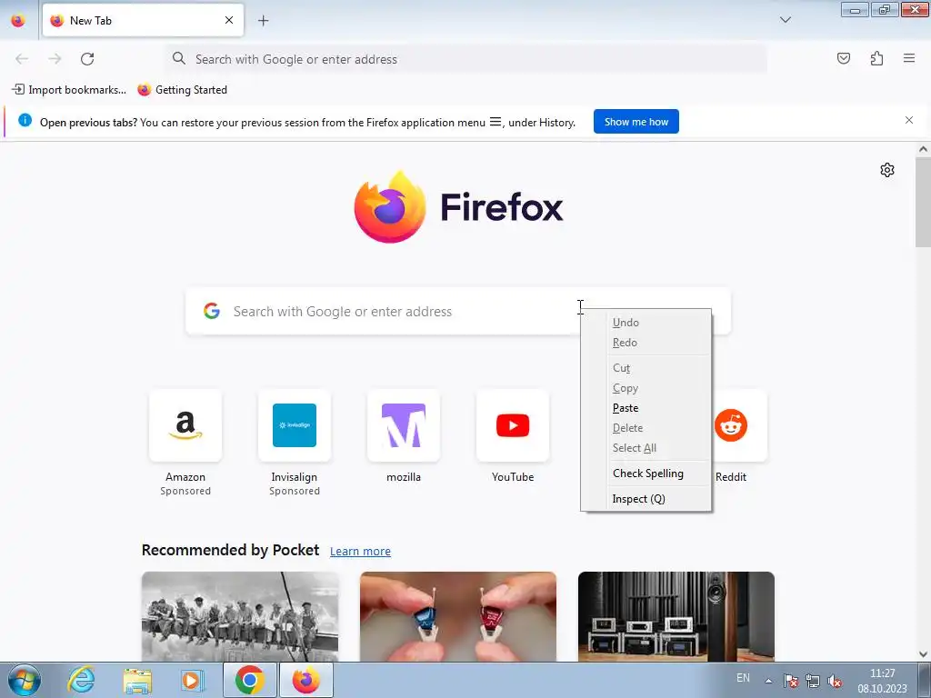Show hidden tray icons arrow
This screenshot has width=931, height=698.
[x=768, y=681]
